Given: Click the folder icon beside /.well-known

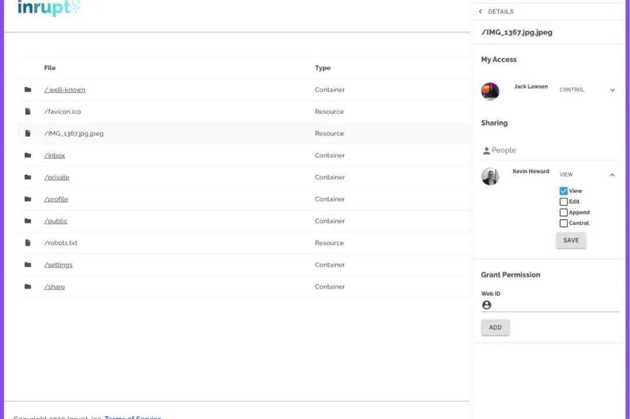Looking at the screenshot, I should [x=27, y=90].
